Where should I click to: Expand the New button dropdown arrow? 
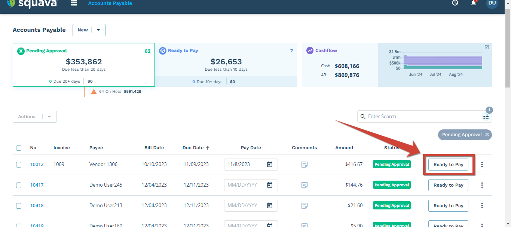pos(98,30)
